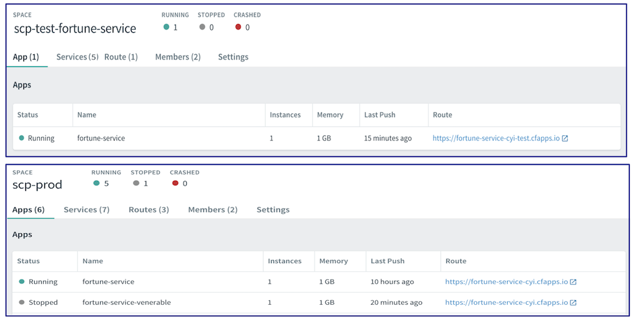Open fortune-service-cyi.cfapps.io link in Stopped row
This screenshot has height=320, width=633.
(x=506, y=302)
